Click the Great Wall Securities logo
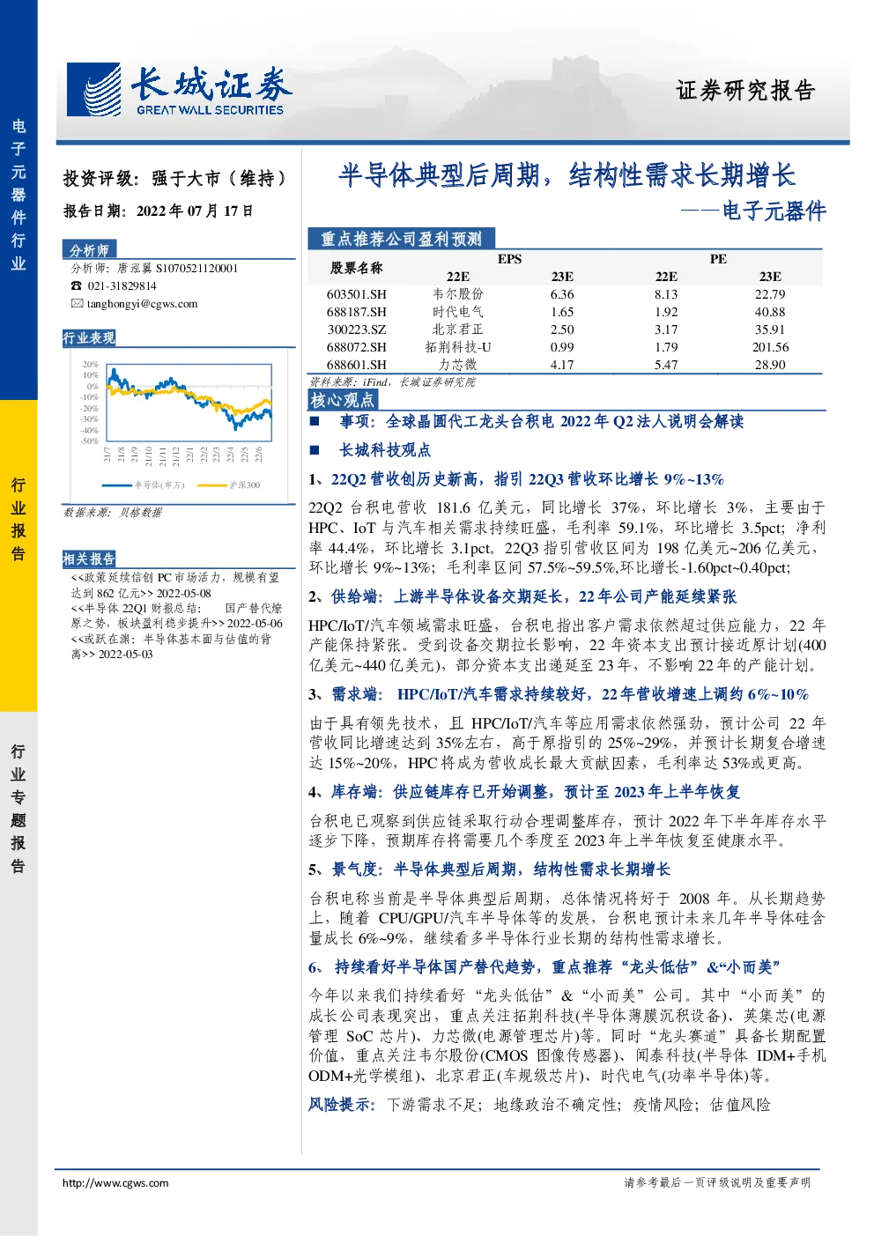This screenshot has height=1236, width=874. [180, 89]
